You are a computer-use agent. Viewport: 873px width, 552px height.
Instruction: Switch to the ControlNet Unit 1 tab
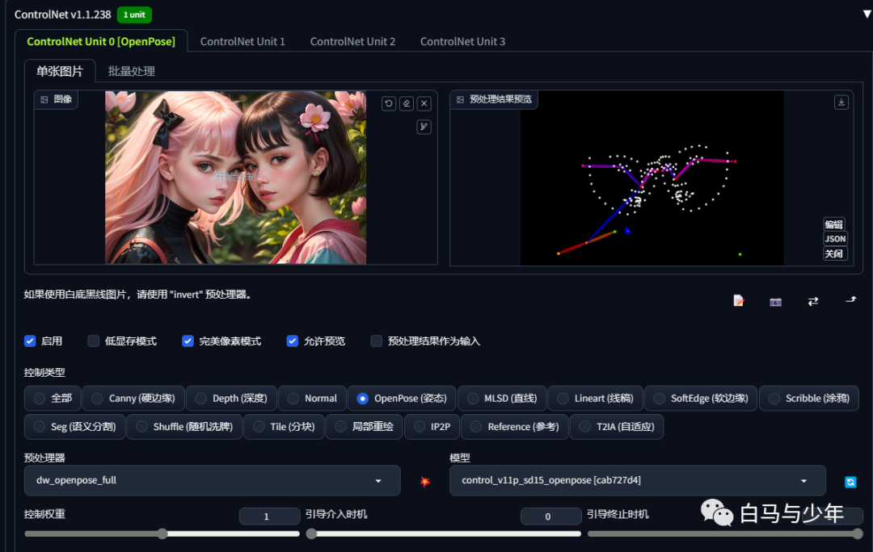tap(242, 42)
